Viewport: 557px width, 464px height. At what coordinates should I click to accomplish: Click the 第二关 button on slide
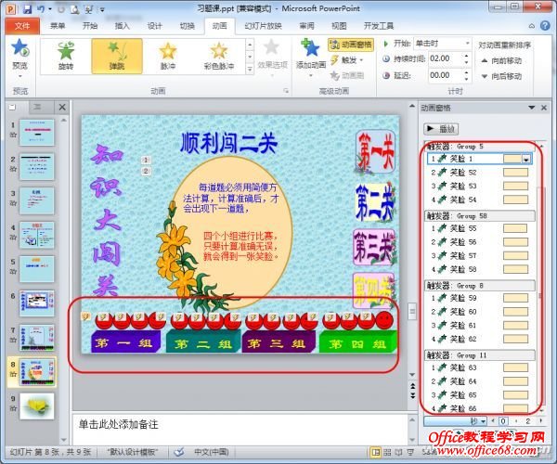click(x=375, y=202)
